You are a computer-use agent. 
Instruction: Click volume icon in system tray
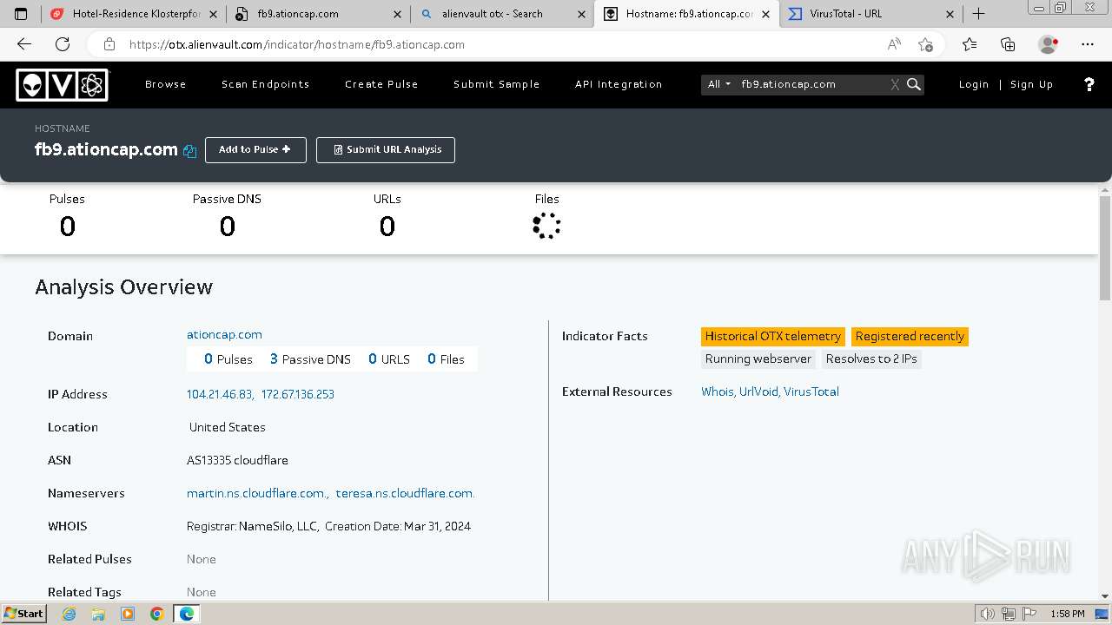tap(987, 614)
